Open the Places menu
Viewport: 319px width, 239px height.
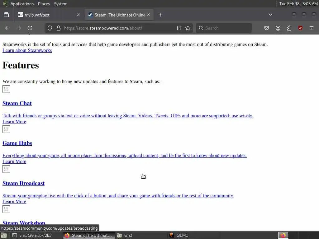[44, 4]
